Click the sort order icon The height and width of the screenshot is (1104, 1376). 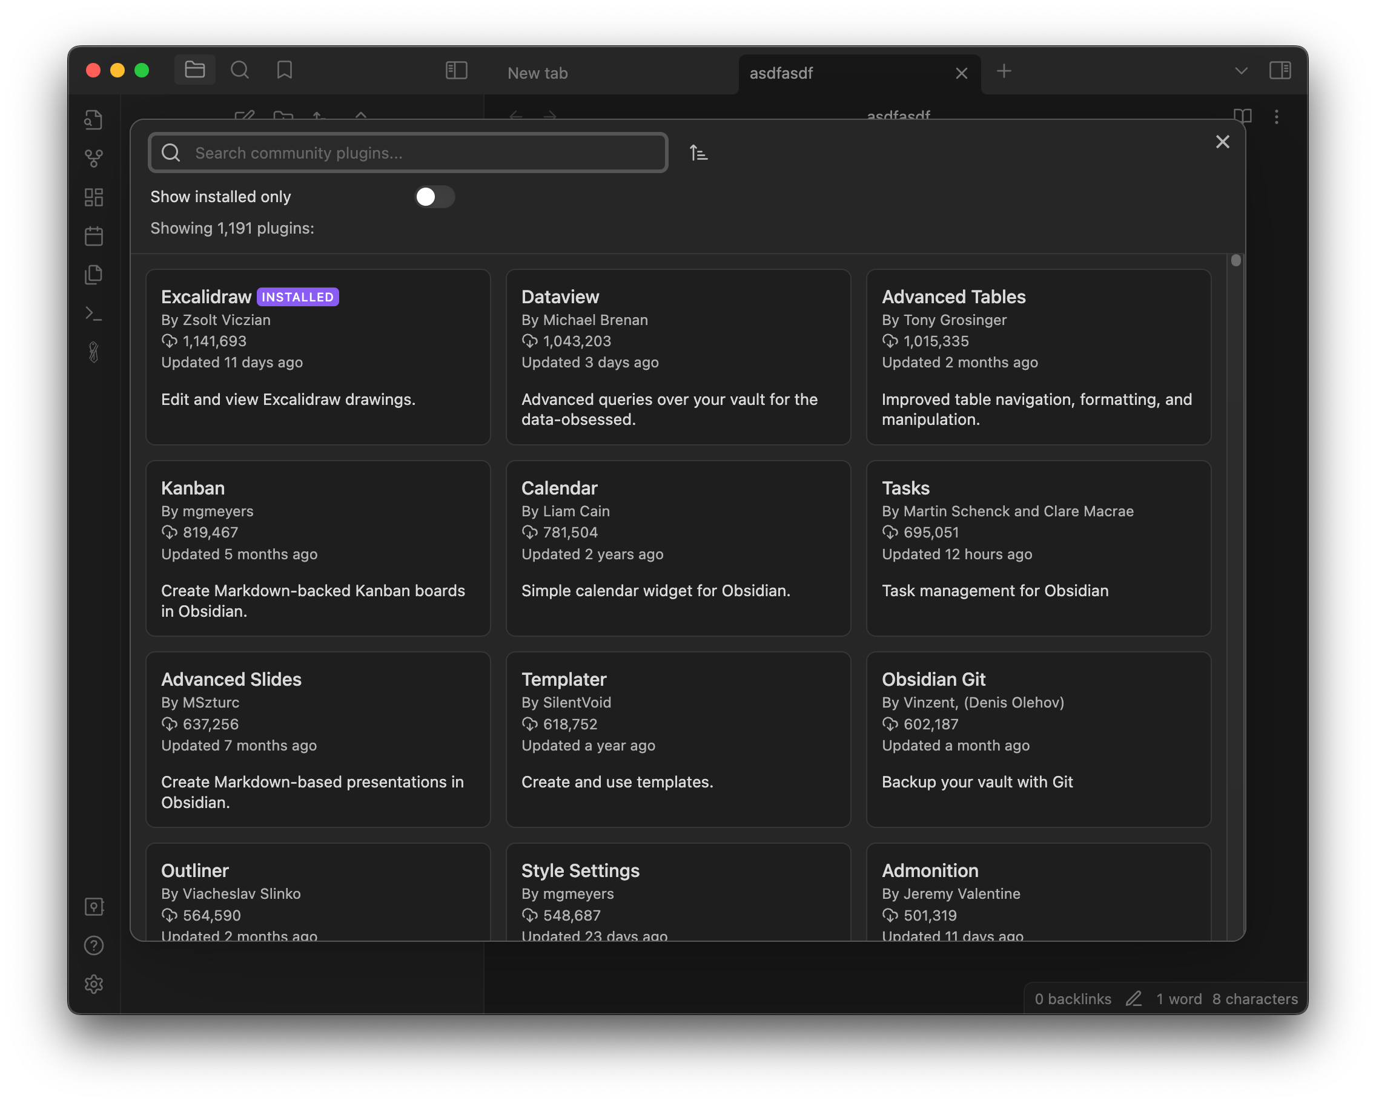click(x=699, y=153)
